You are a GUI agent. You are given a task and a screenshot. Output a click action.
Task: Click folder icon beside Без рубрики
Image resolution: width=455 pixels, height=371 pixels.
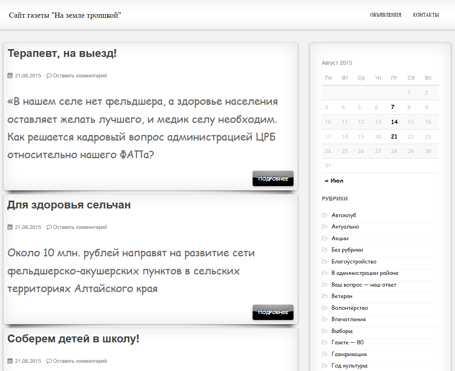325,250
